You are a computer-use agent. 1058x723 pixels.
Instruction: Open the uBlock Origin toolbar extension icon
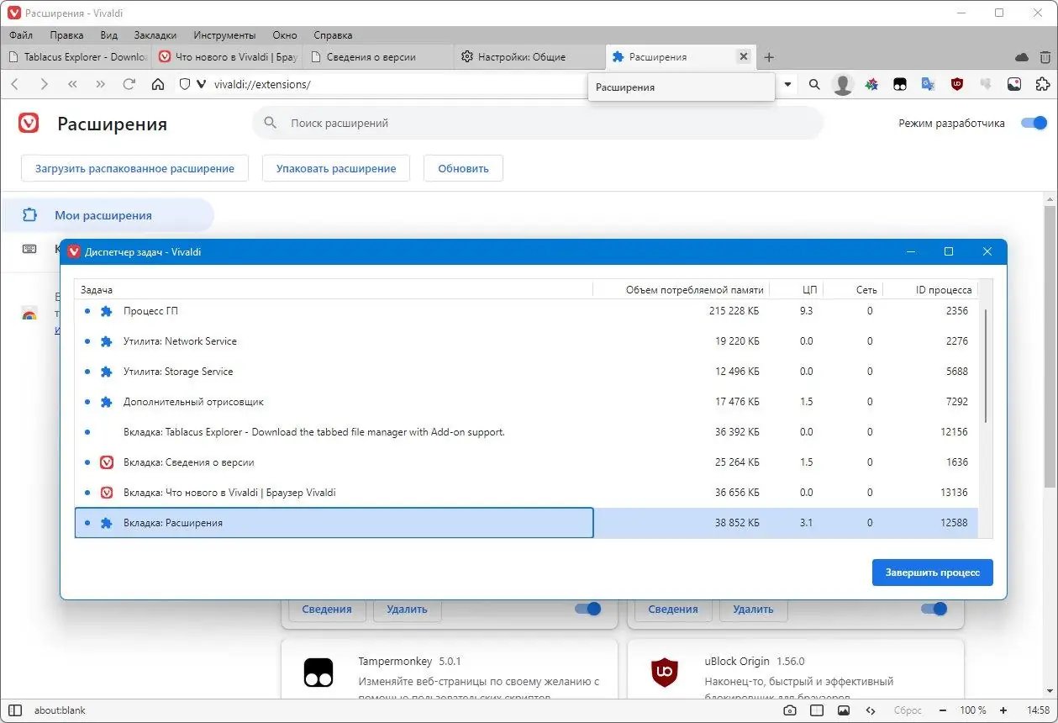click(x=956, y=84)
